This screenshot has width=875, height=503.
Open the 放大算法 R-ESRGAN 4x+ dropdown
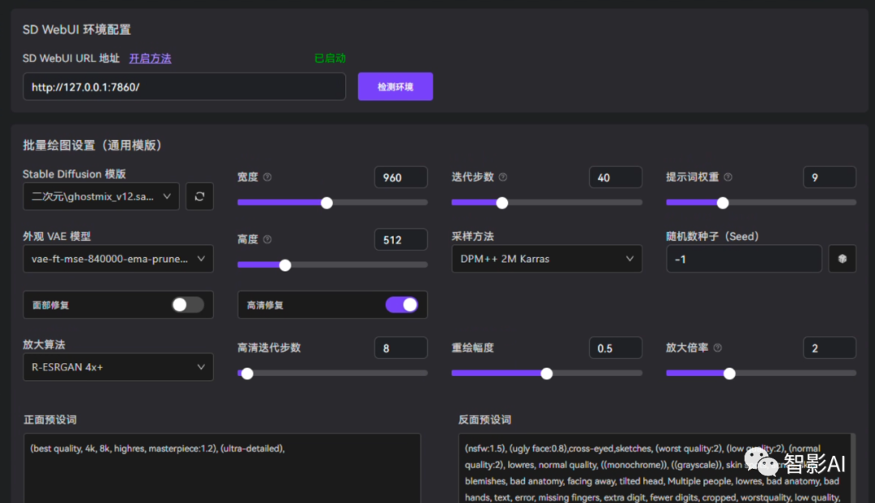pyautogui.click(x=117, y=367)
